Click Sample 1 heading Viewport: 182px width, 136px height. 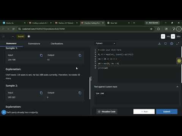12,48
